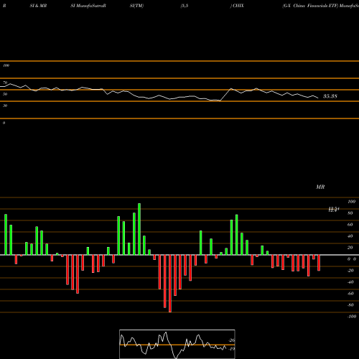This screenshot has height=359, width=359.
Task: Click the -80 label on MR axis
Action: pyautogui.click(x=350, y=305)
